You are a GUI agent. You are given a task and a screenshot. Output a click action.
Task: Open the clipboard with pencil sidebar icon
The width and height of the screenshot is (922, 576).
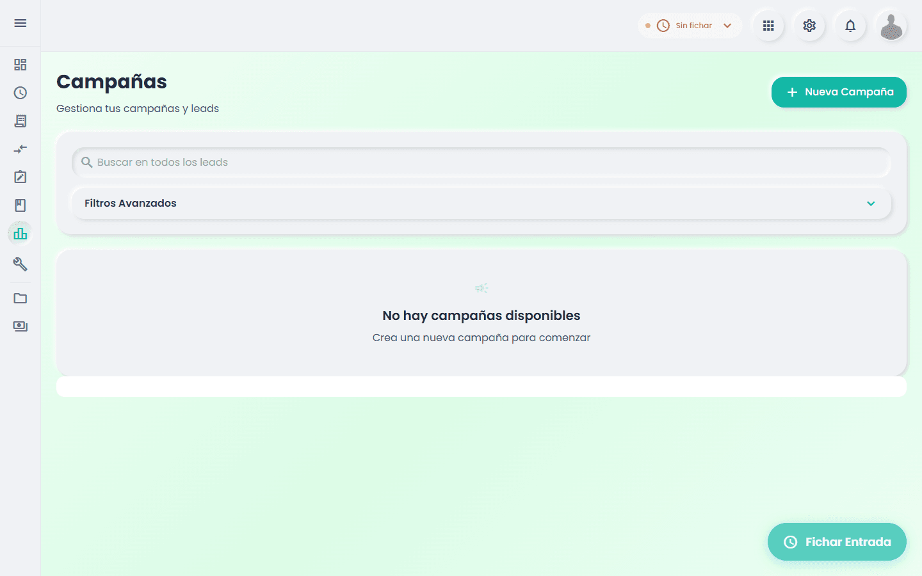click(x=20, y=177)
